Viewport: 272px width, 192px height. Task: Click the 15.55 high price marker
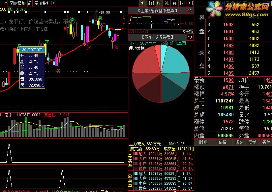tap(106, 13)
